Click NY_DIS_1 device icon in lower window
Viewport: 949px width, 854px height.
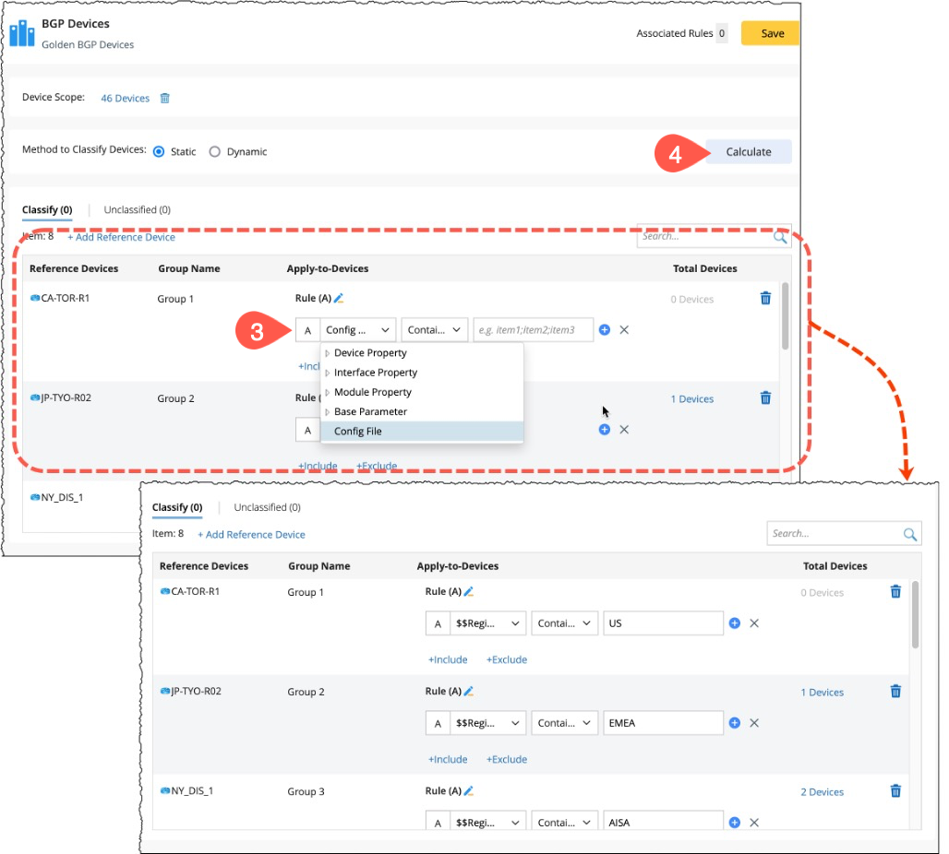[x=165, y=790]
